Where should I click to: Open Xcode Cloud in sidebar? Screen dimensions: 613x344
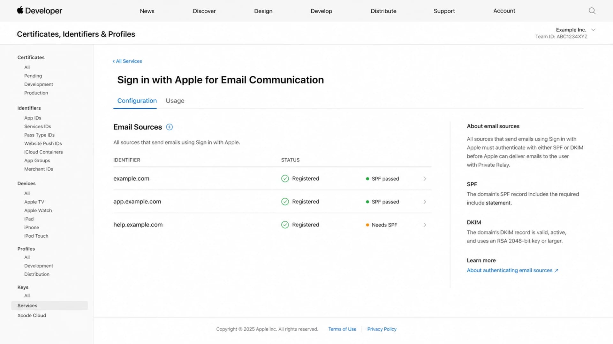(x=32, y=315)
